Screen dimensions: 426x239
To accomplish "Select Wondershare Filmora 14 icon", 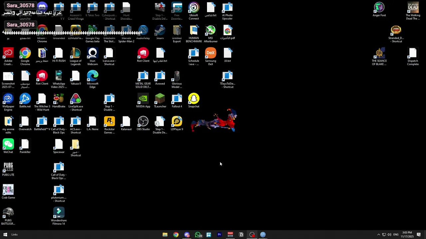I will tap(59, 216).
